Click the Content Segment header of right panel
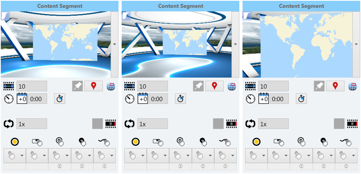 pyautogui.click(x=302, y=6)
